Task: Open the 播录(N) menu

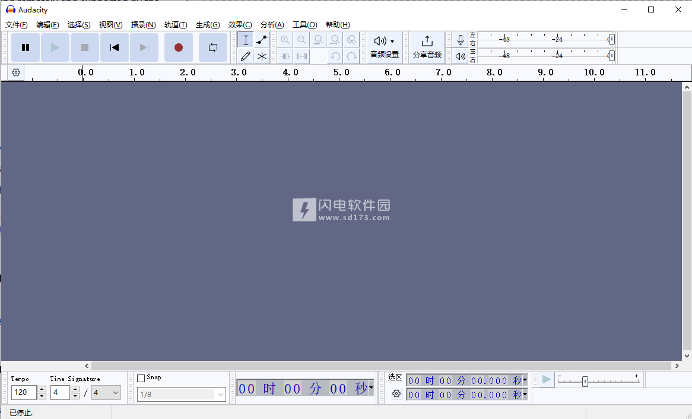Action: 144,25
